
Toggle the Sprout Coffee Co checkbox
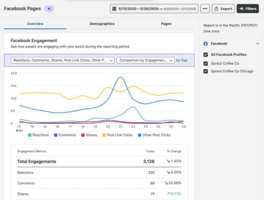206,63
